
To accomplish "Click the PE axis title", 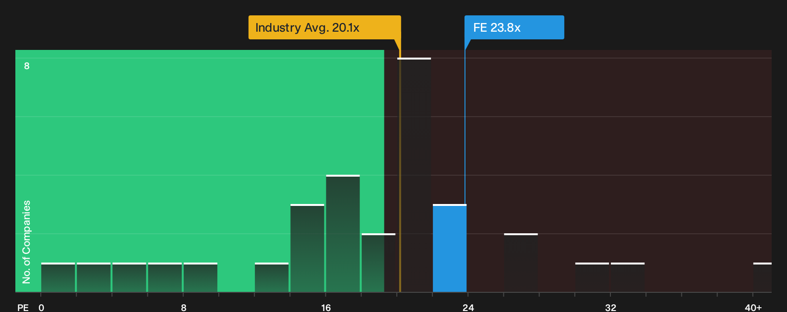I will [23, 307].
